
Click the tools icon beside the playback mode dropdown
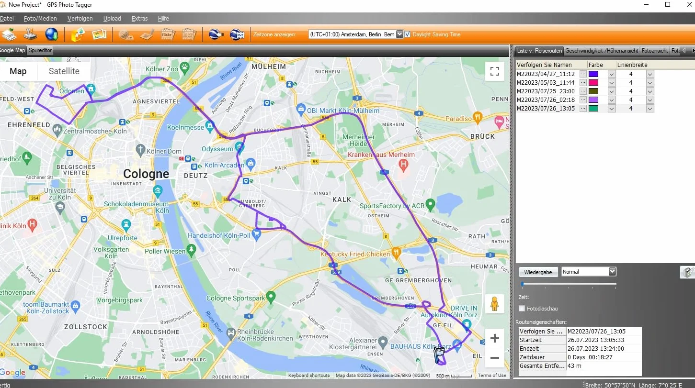pyautogui.click(x=687, y=272)
